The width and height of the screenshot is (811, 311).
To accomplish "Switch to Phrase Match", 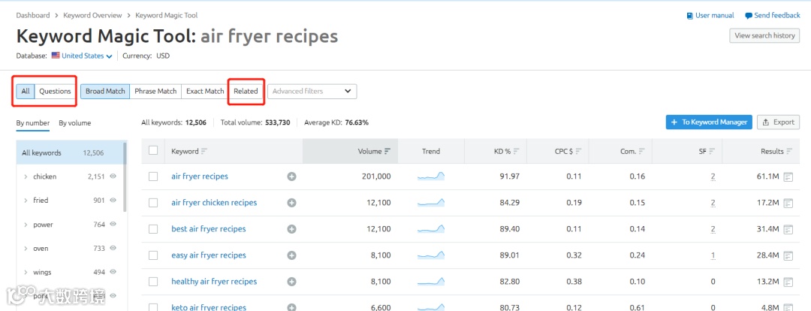I will tap(155, 91).
